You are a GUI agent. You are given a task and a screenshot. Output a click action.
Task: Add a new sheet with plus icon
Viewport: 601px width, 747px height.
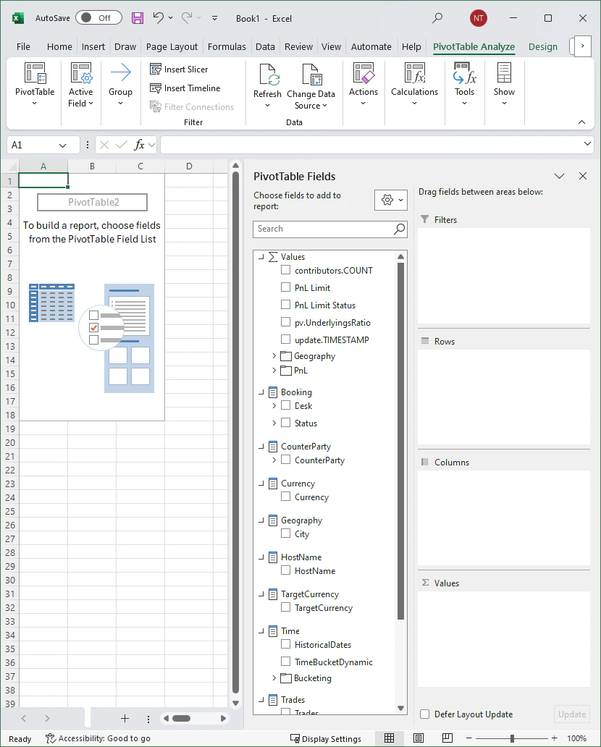(x=125, y=719)
